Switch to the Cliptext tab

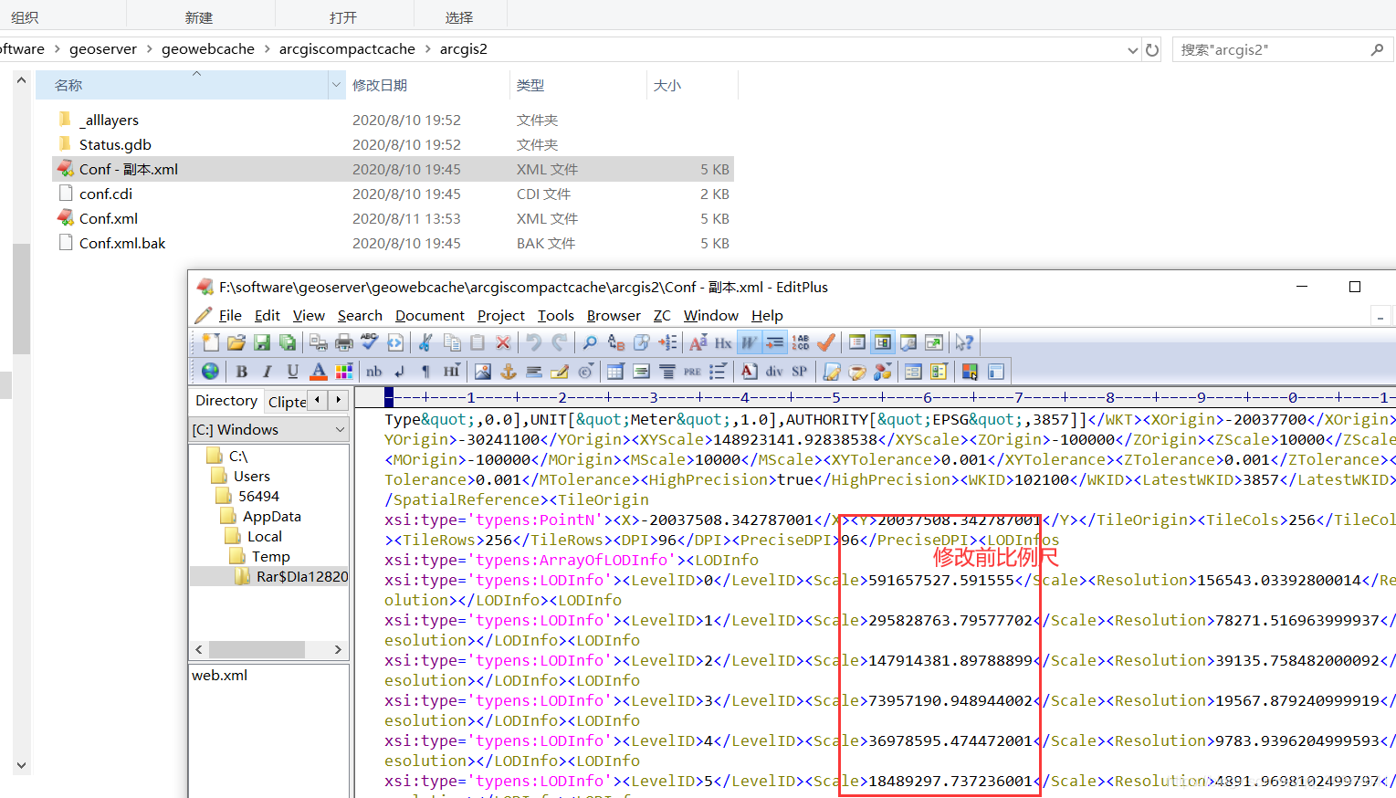click(x=288, y=402)
